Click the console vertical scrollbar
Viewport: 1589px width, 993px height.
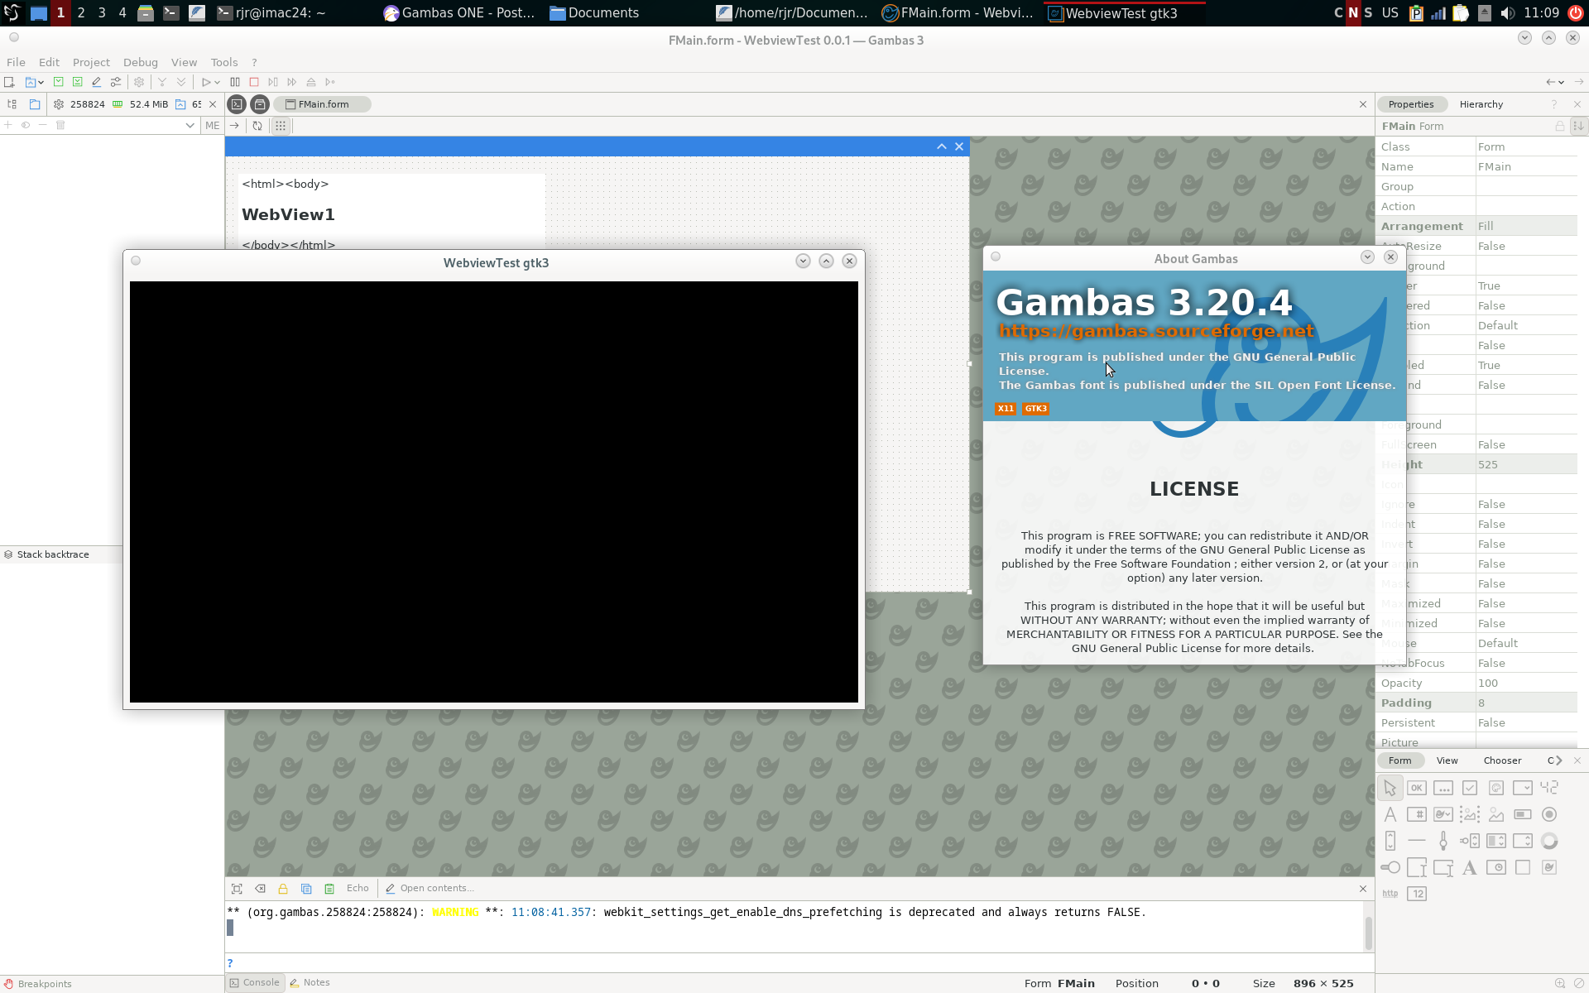point(1368,932)
